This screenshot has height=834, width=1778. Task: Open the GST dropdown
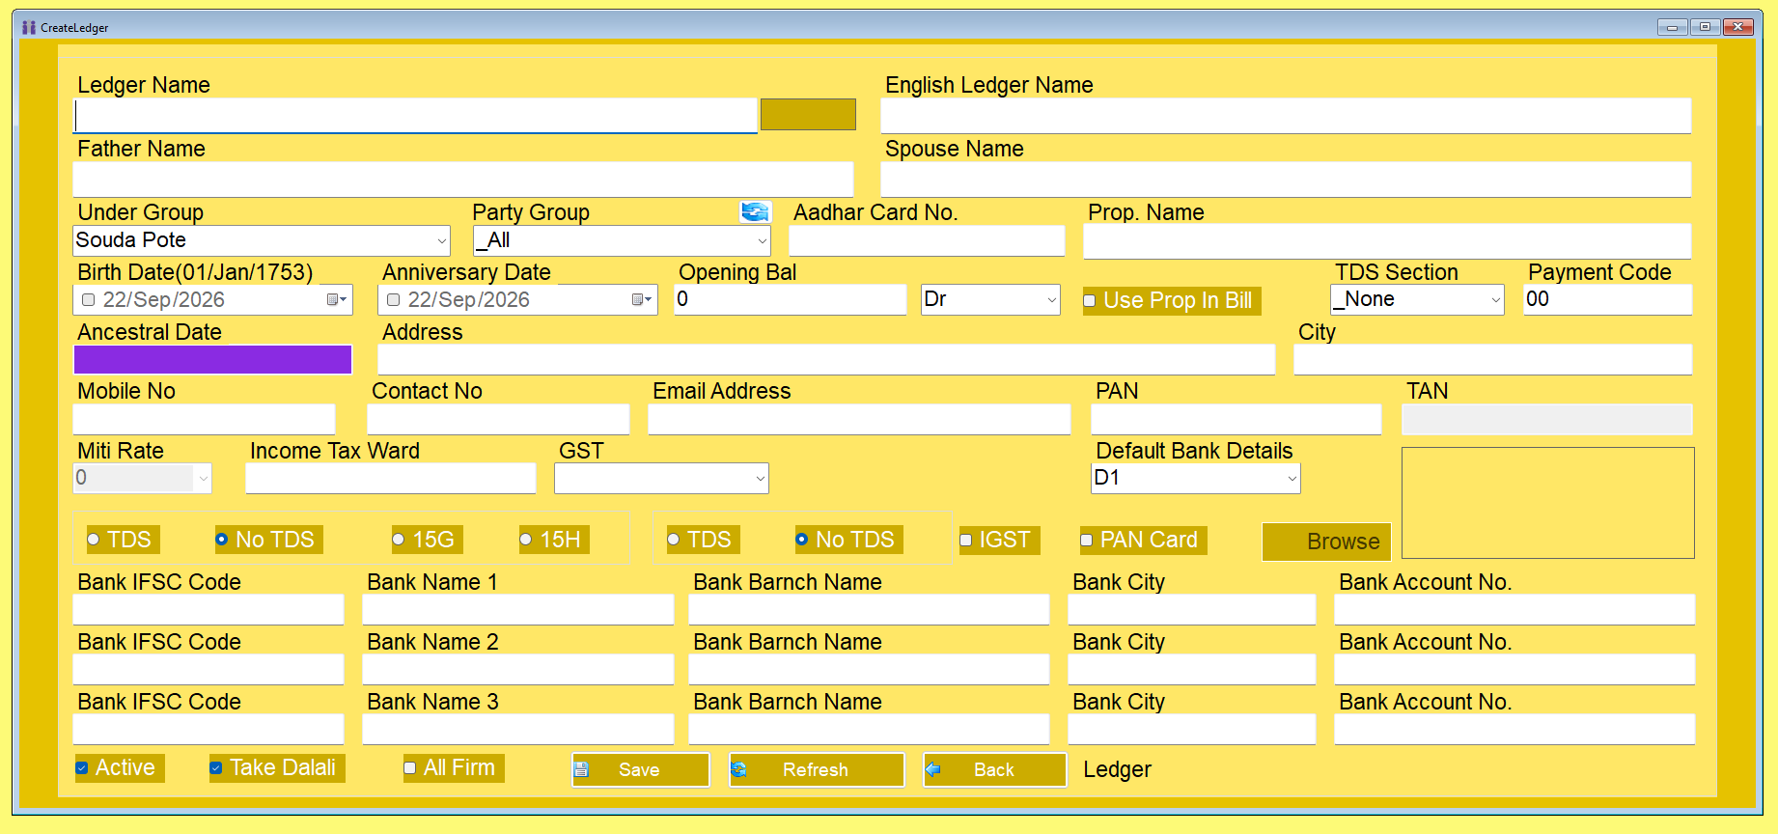(761, 479)
